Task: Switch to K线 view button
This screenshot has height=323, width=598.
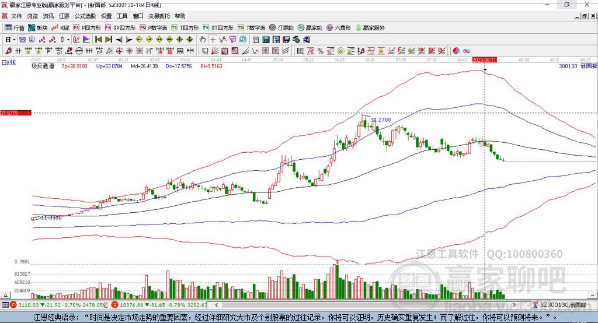Action: [x=60, y=28]
